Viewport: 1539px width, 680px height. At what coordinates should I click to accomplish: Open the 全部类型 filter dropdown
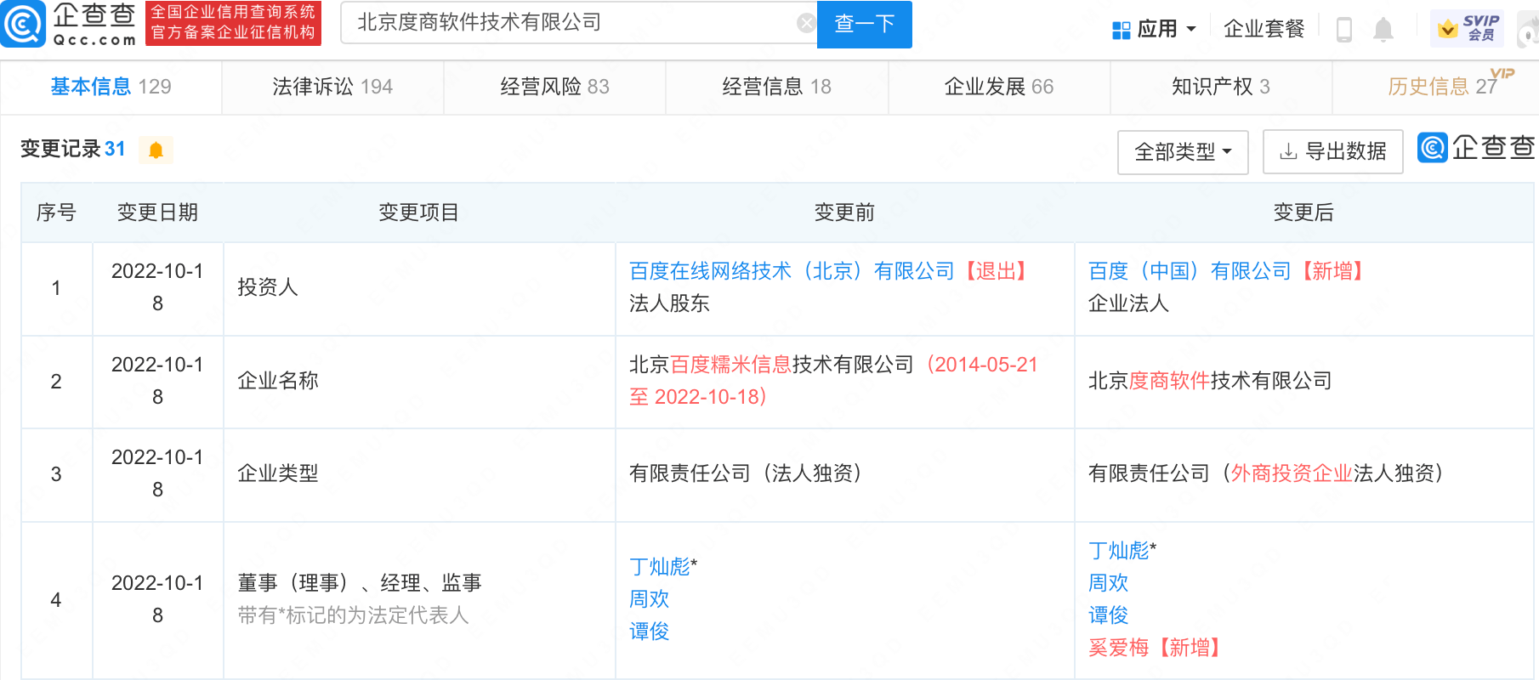[x=1183, y=152]
